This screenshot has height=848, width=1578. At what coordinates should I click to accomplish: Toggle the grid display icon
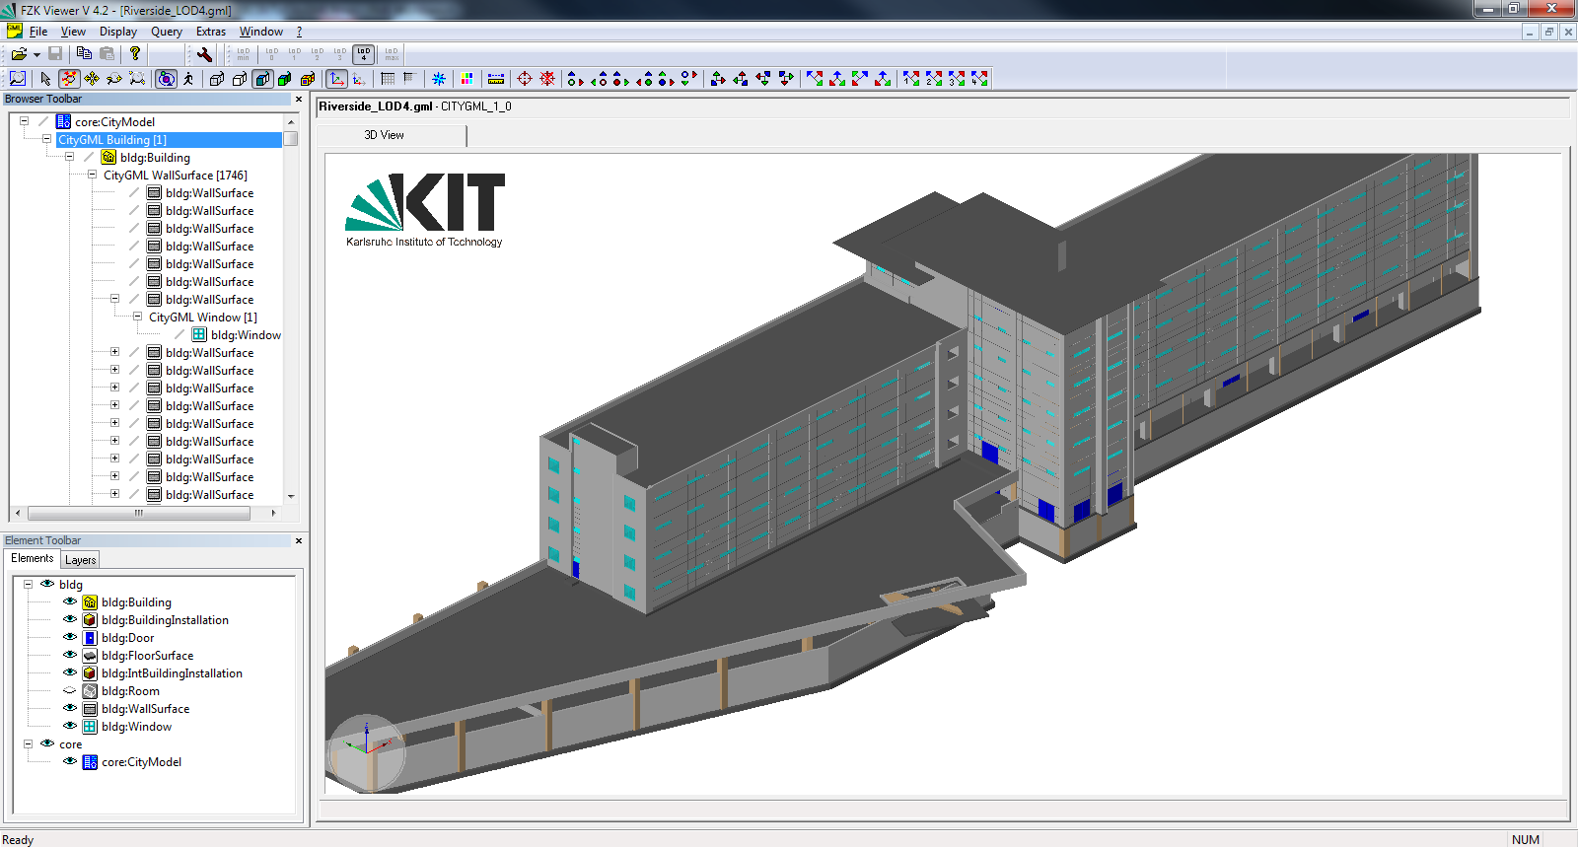[x=388, y=79]
